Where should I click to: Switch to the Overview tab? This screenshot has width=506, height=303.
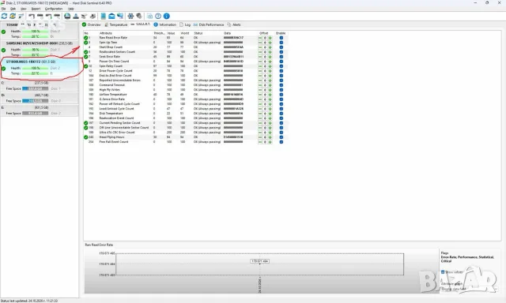(92, 24)
